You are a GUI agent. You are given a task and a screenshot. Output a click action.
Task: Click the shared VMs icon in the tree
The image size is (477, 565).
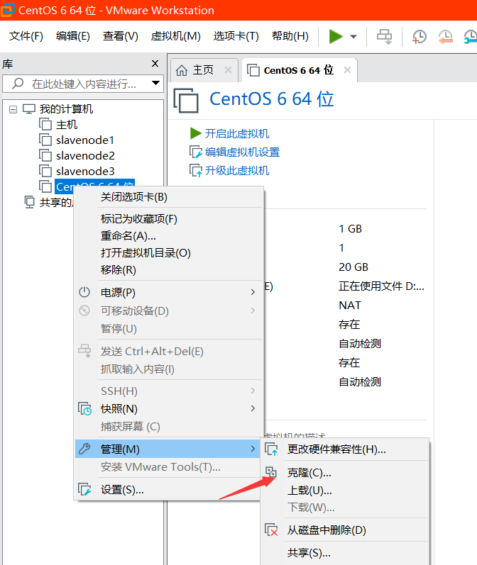pos(29,202)
